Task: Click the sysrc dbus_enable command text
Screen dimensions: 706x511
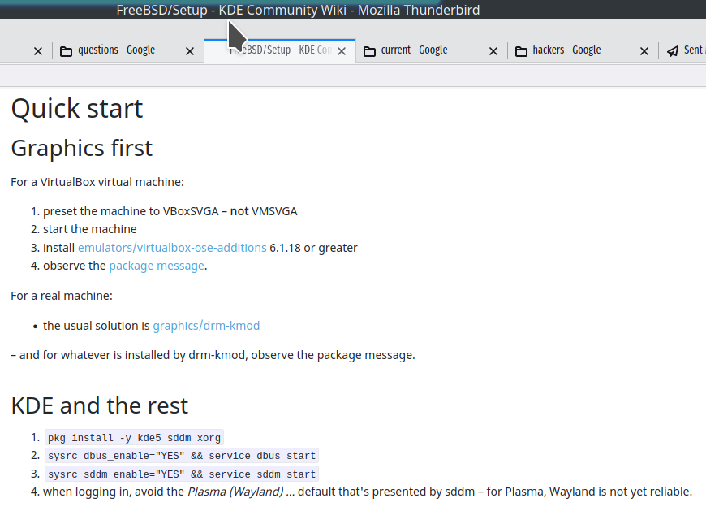Action: 181,456
